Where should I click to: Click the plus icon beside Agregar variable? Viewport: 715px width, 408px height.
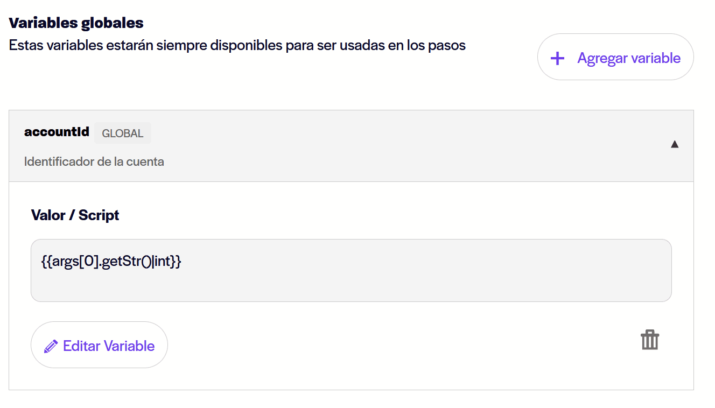click(558, 58)
